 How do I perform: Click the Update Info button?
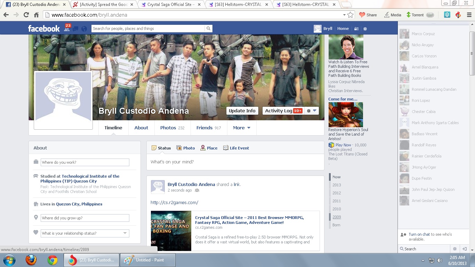242,111
